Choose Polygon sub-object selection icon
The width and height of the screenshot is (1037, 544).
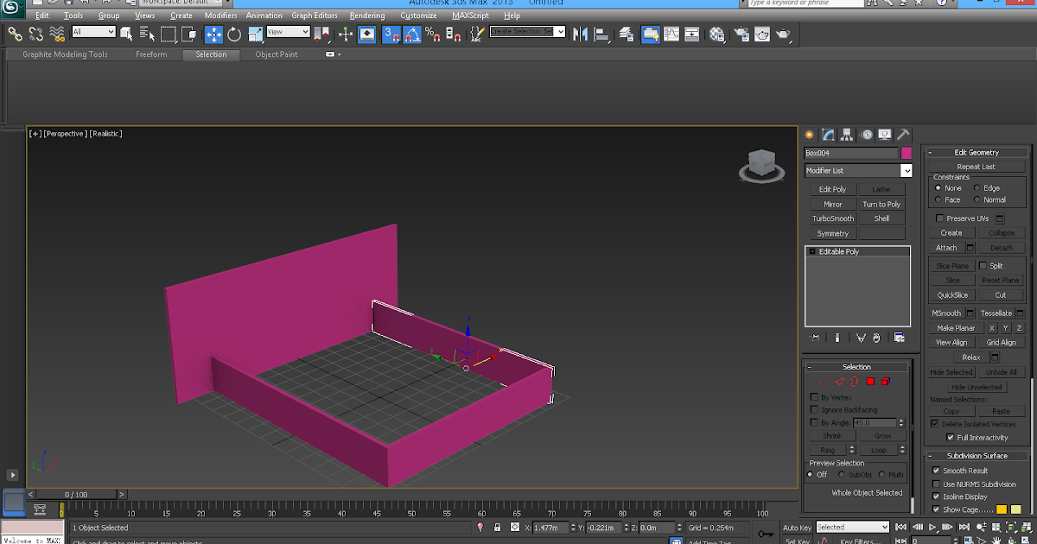870,381
